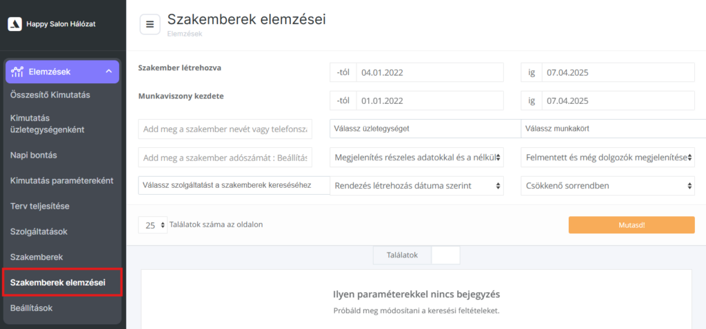The height and width of the screenshot is (329, 706).
Task: Change the Csökkenő sorrendben sort order
Action: (607, 186)
